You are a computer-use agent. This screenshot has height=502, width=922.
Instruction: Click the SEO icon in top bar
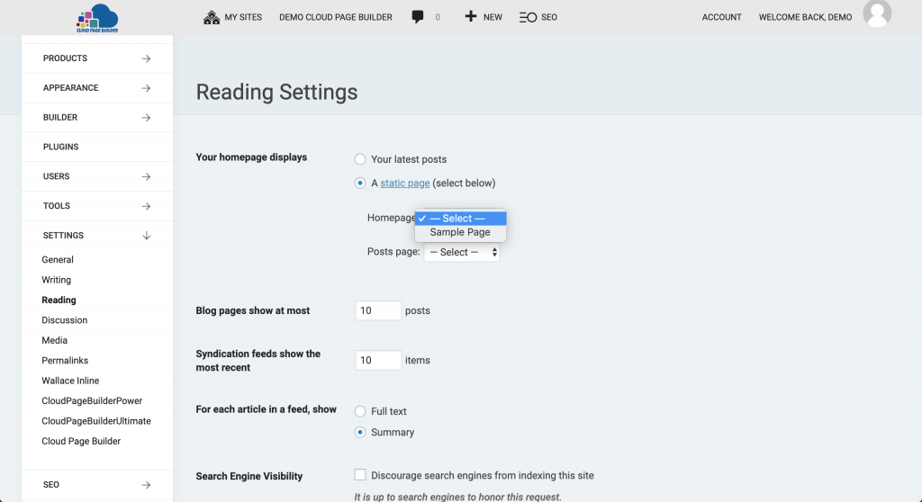(529, 17)
